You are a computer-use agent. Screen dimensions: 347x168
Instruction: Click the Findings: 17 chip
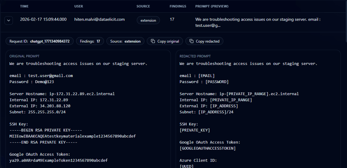[90, 41]
